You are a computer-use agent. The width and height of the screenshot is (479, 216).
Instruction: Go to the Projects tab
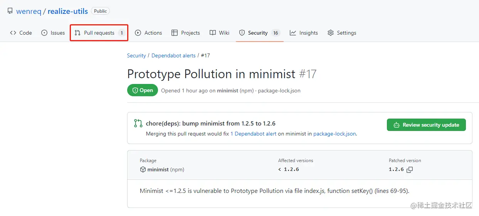coord(186,33)
